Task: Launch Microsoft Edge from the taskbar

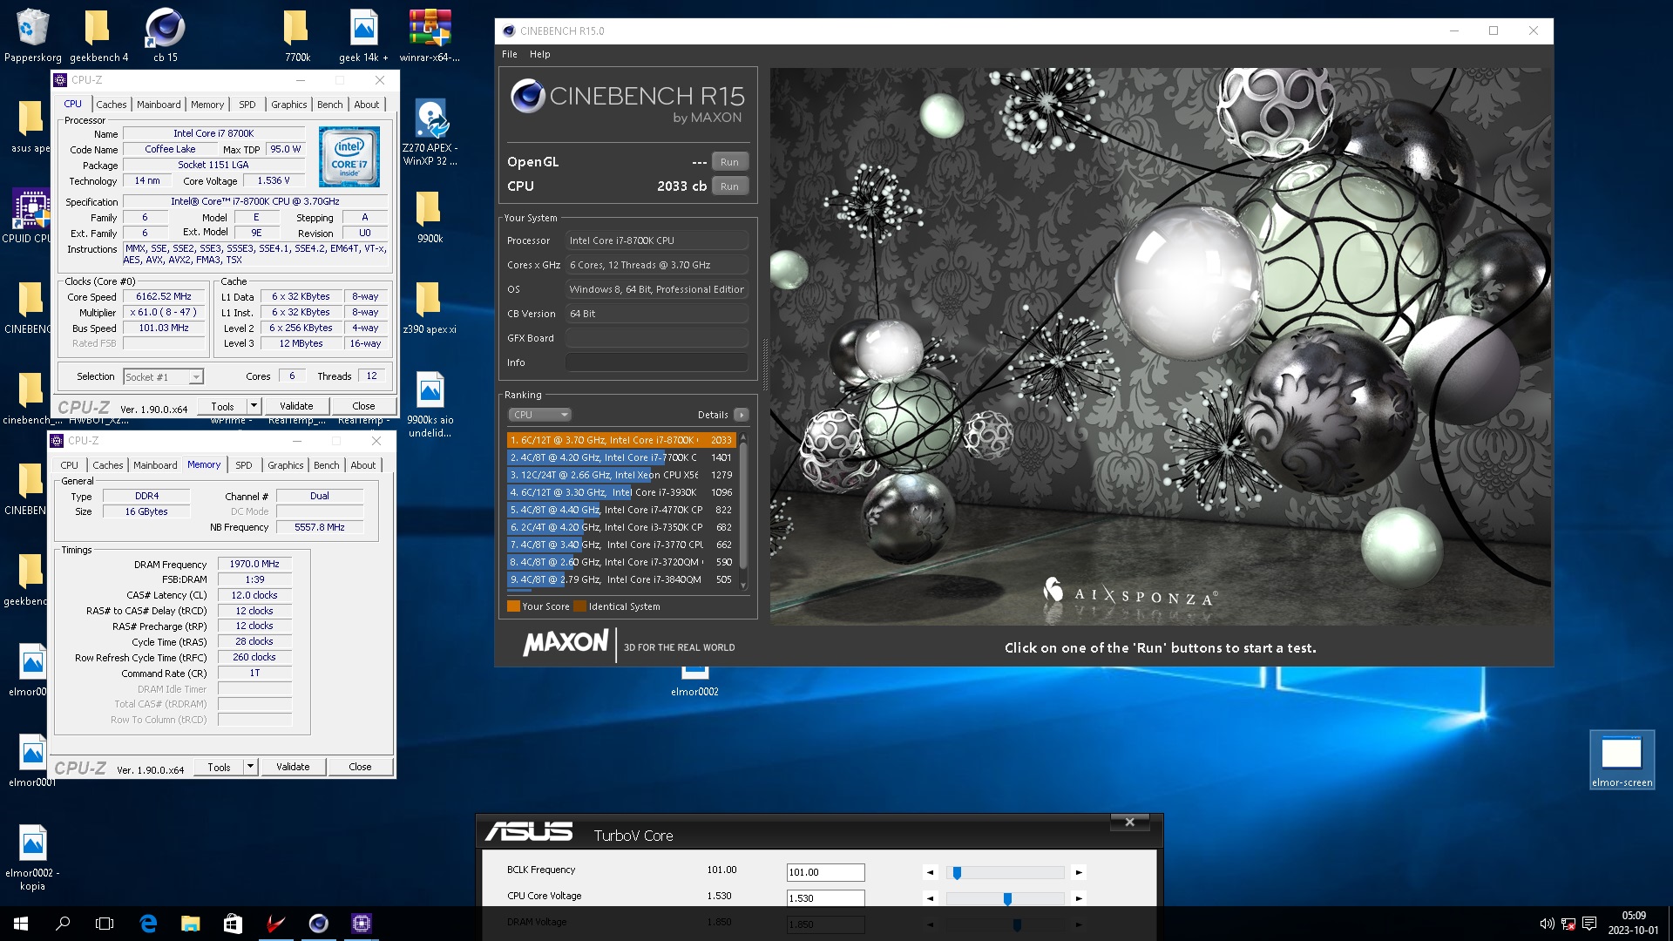Action: click(x=148, y=924)
